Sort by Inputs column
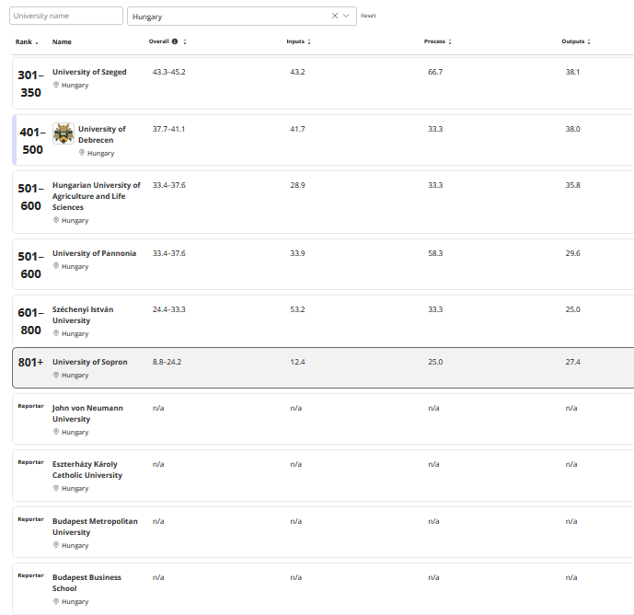 (x=298, y=41)
